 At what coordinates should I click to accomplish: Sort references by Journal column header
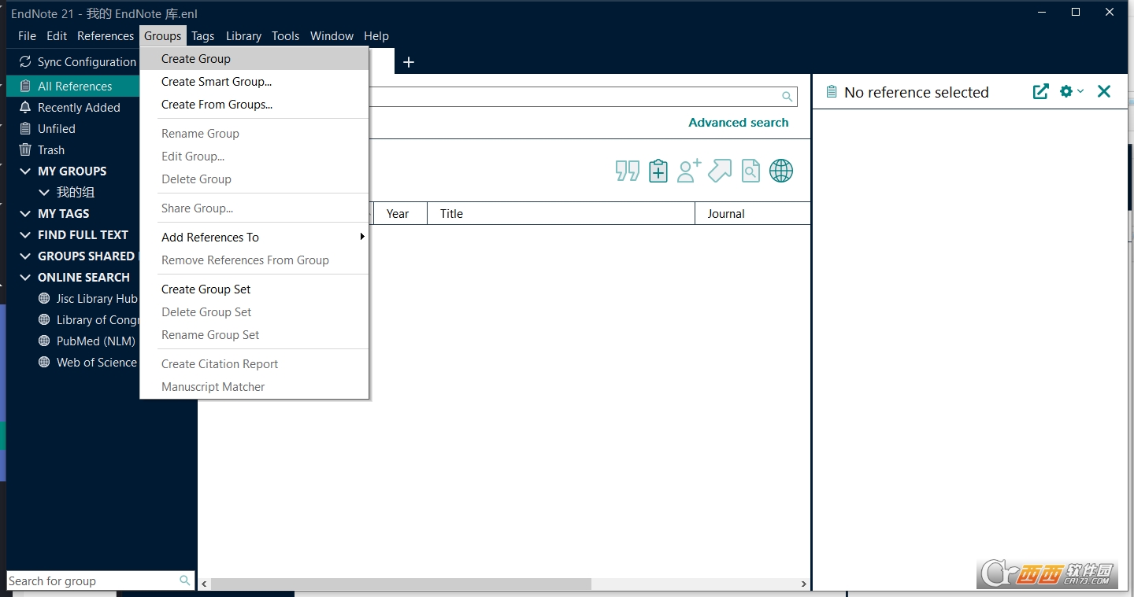click(753, 214)
